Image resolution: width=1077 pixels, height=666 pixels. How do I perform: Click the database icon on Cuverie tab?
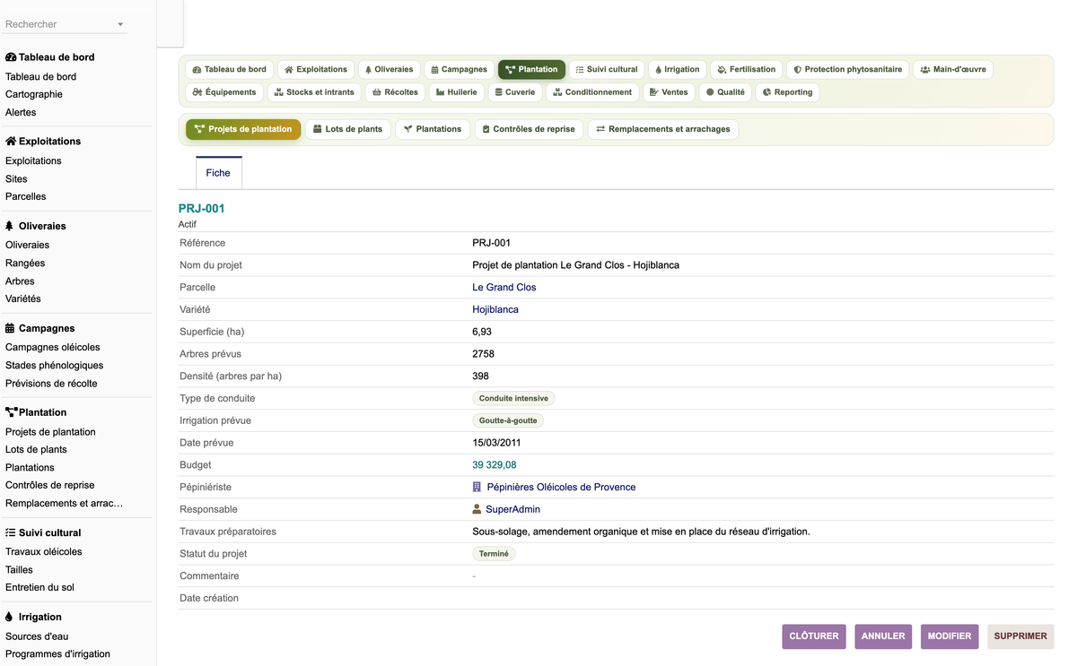(x=499, y=92)
